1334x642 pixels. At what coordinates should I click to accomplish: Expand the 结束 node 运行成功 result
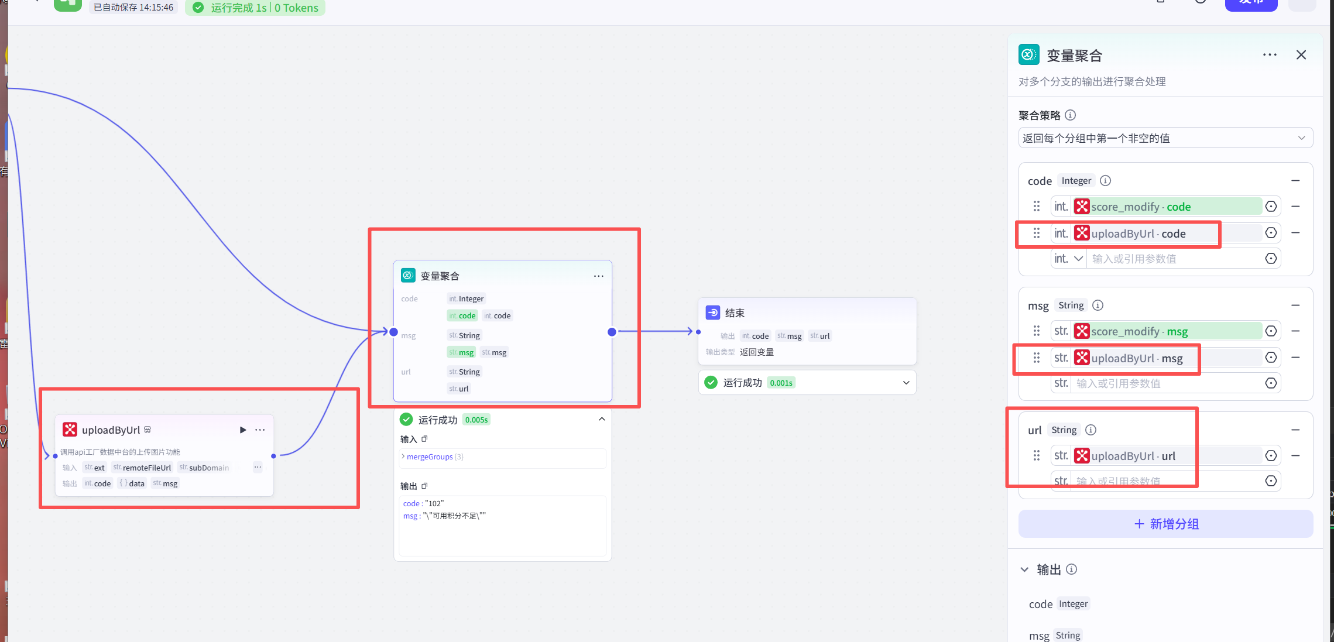point(906,383)
